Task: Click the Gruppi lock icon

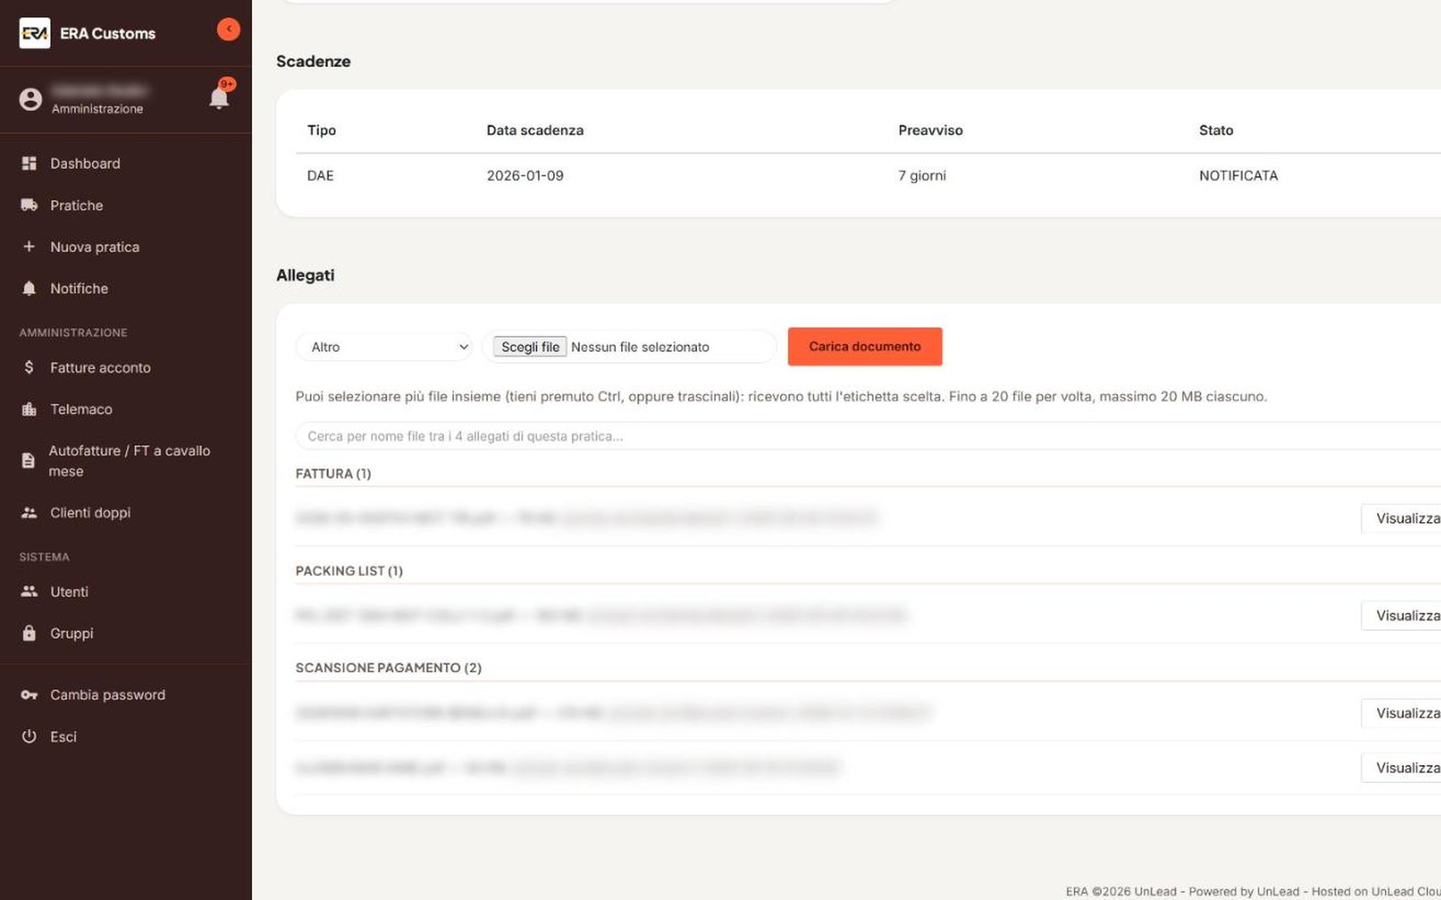Action: [29, 633]
